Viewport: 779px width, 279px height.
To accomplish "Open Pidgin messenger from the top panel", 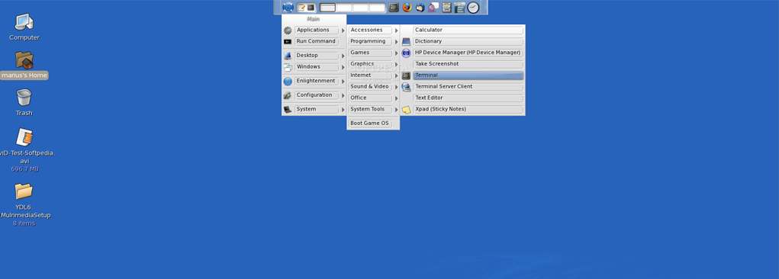I will [433, 8].
